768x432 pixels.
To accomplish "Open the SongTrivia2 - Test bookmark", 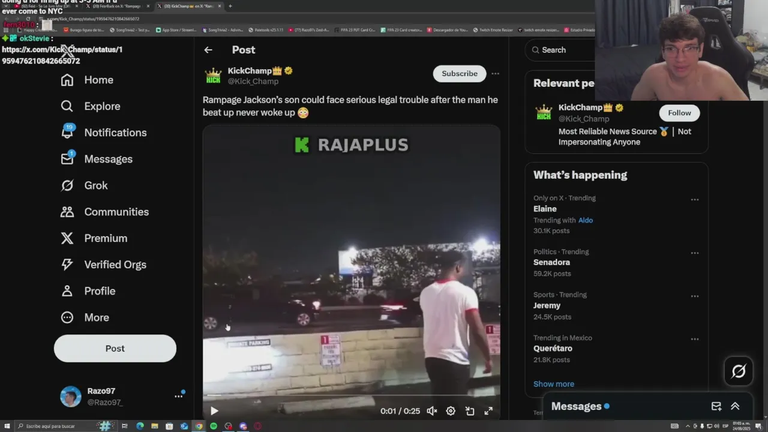I will point(130,29).
